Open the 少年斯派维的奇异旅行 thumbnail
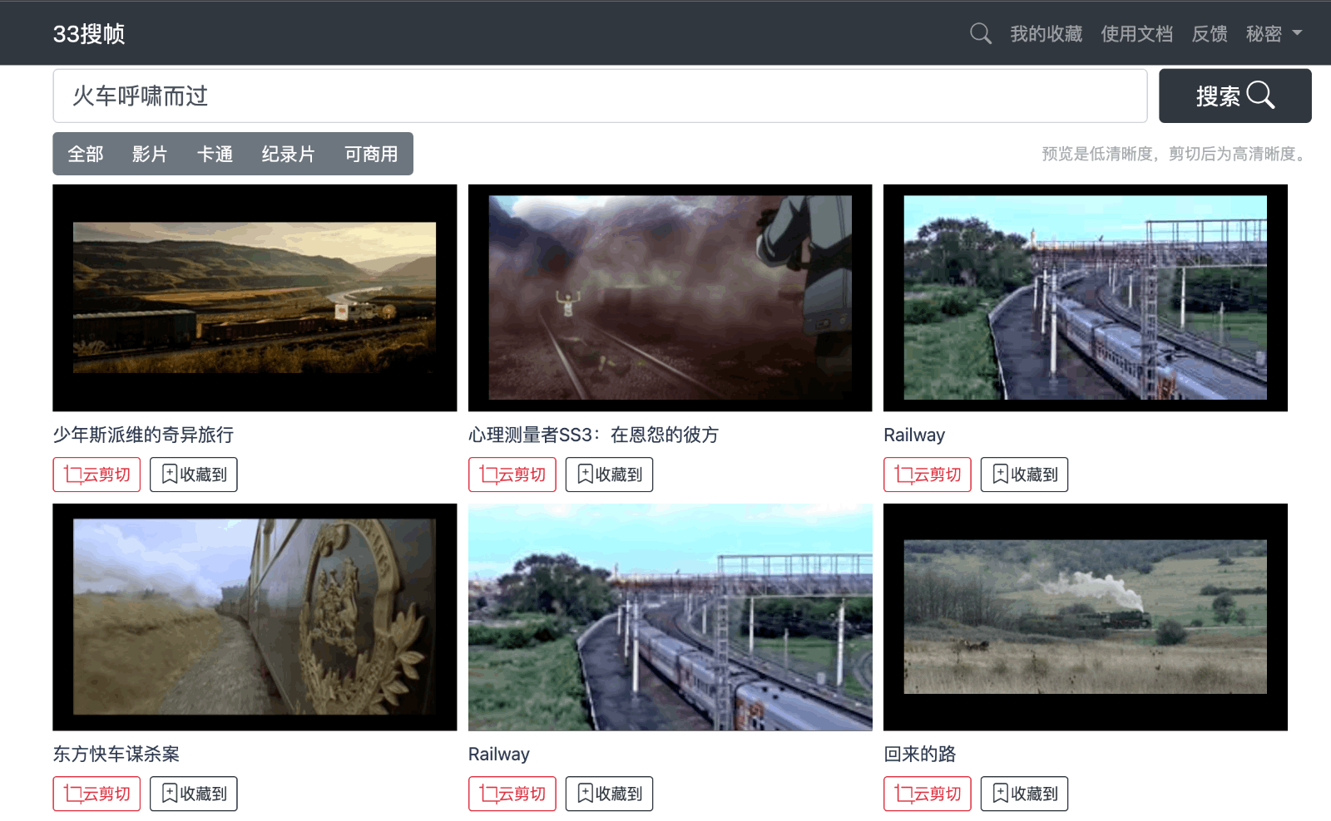The image size is (1331, 821). pos(255,297)
